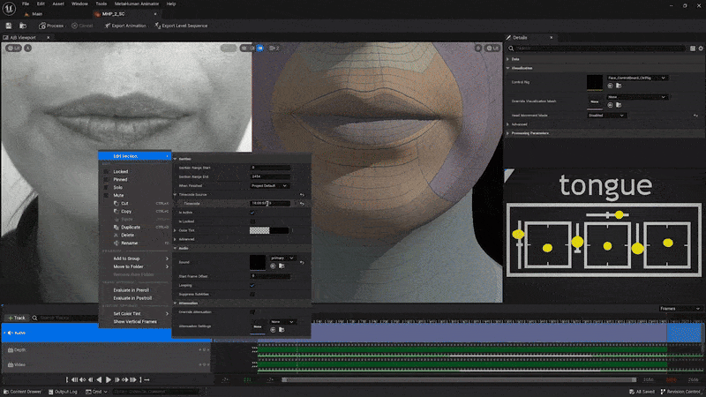
Task: Open the Tools menu
Action: click(101, 4)
